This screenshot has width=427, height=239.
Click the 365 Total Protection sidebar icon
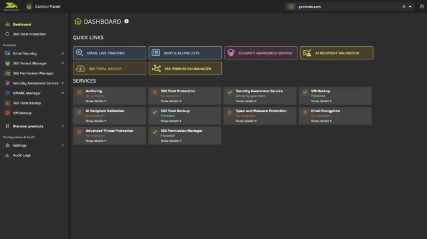click(8, 34)
